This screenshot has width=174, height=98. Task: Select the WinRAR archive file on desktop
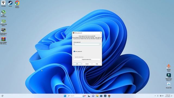(4, 41)
